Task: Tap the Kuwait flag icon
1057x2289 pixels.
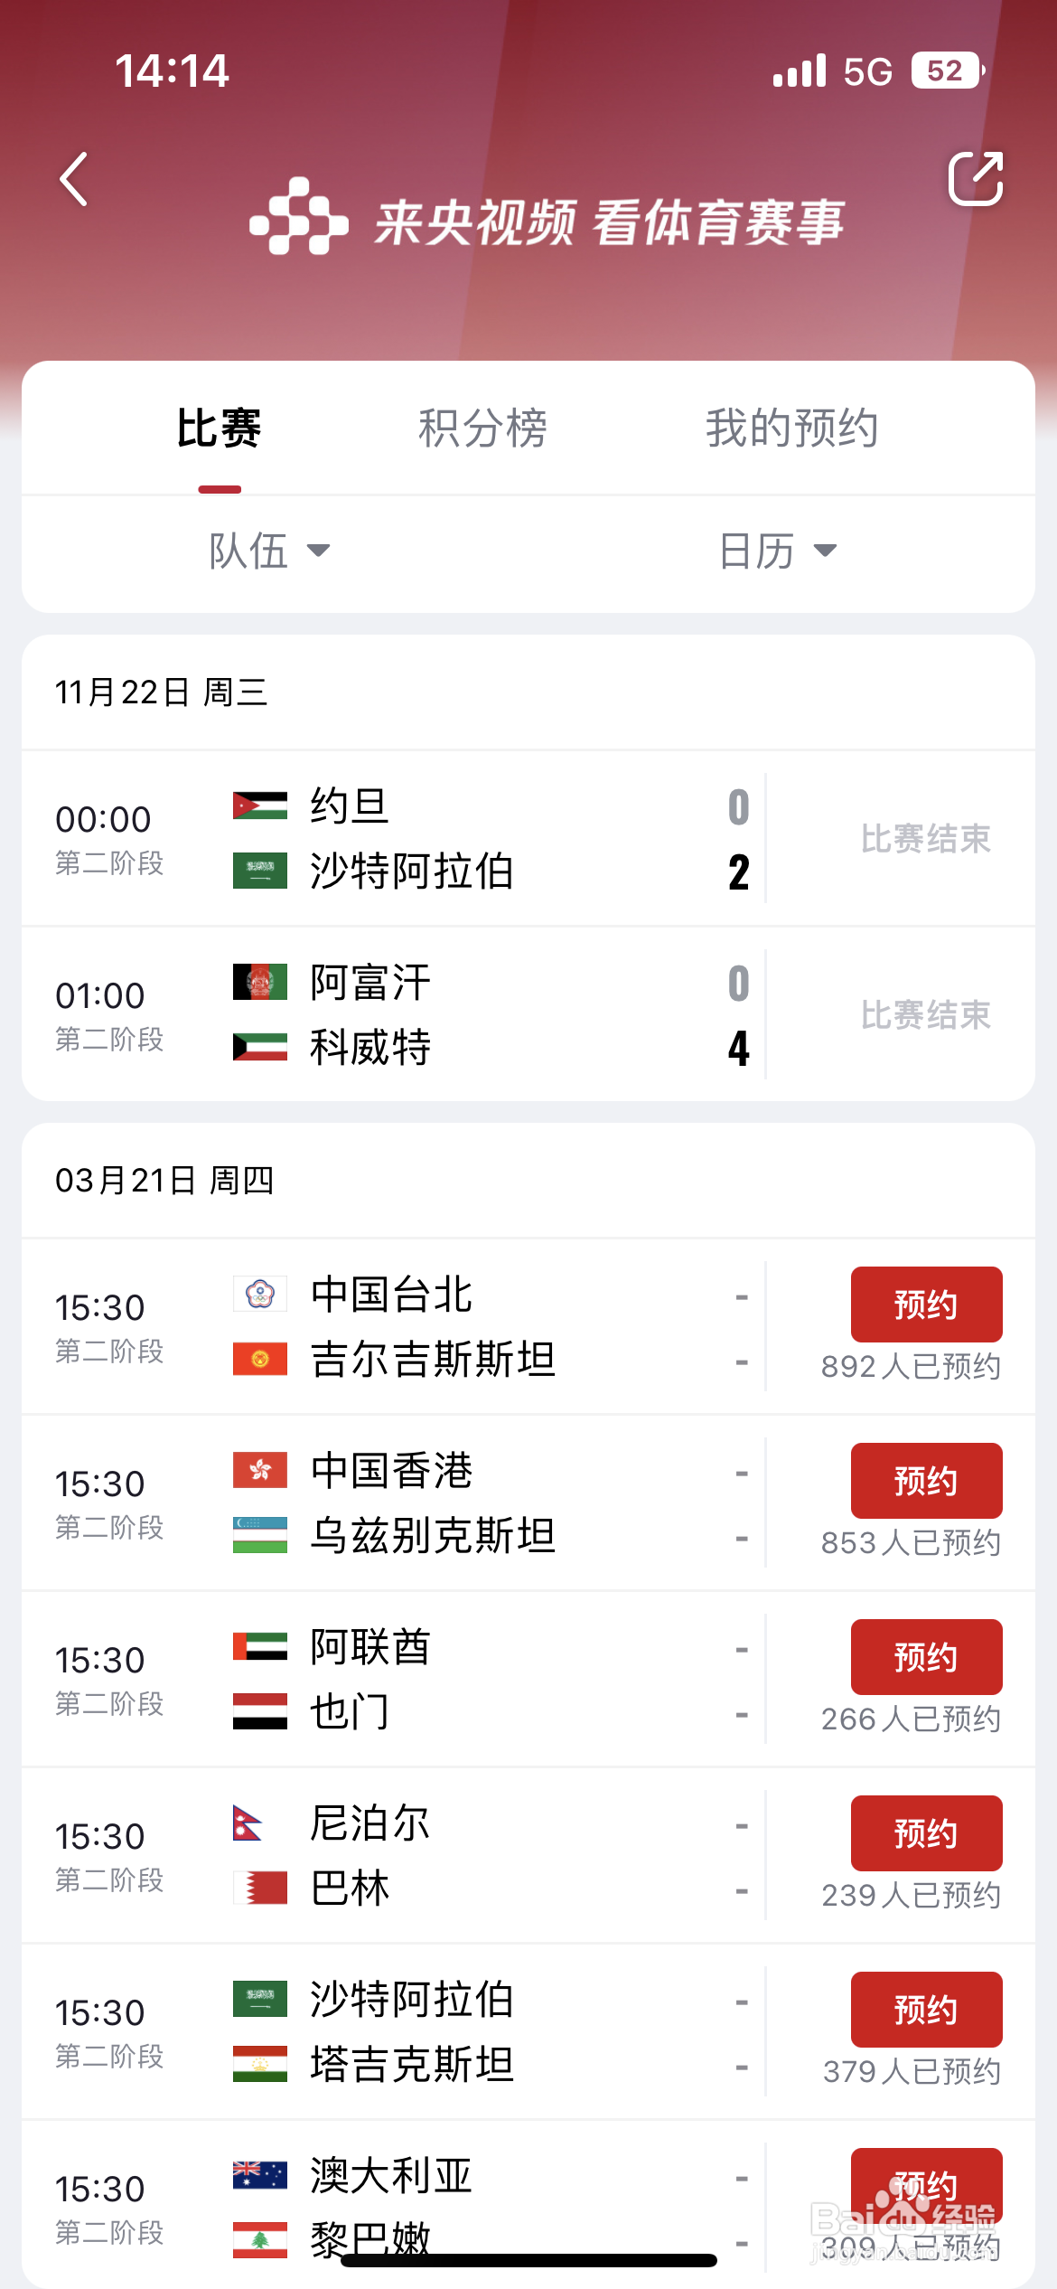Action: click(x=260, y=1047)
